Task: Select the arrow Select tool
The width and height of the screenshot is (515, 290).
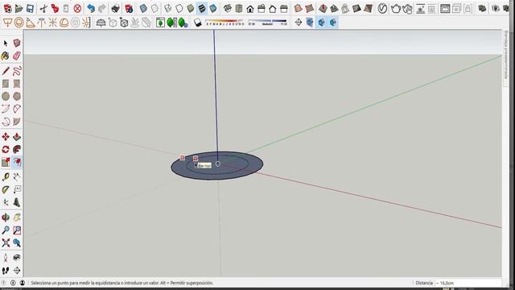Action: [6, 43]
